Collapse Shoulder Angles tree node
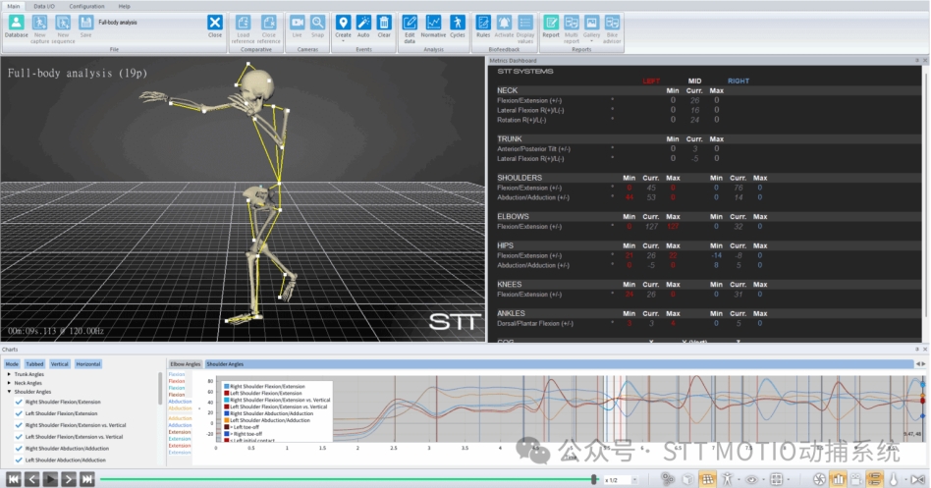Screen dimensions: 931x488 (9, 392)
